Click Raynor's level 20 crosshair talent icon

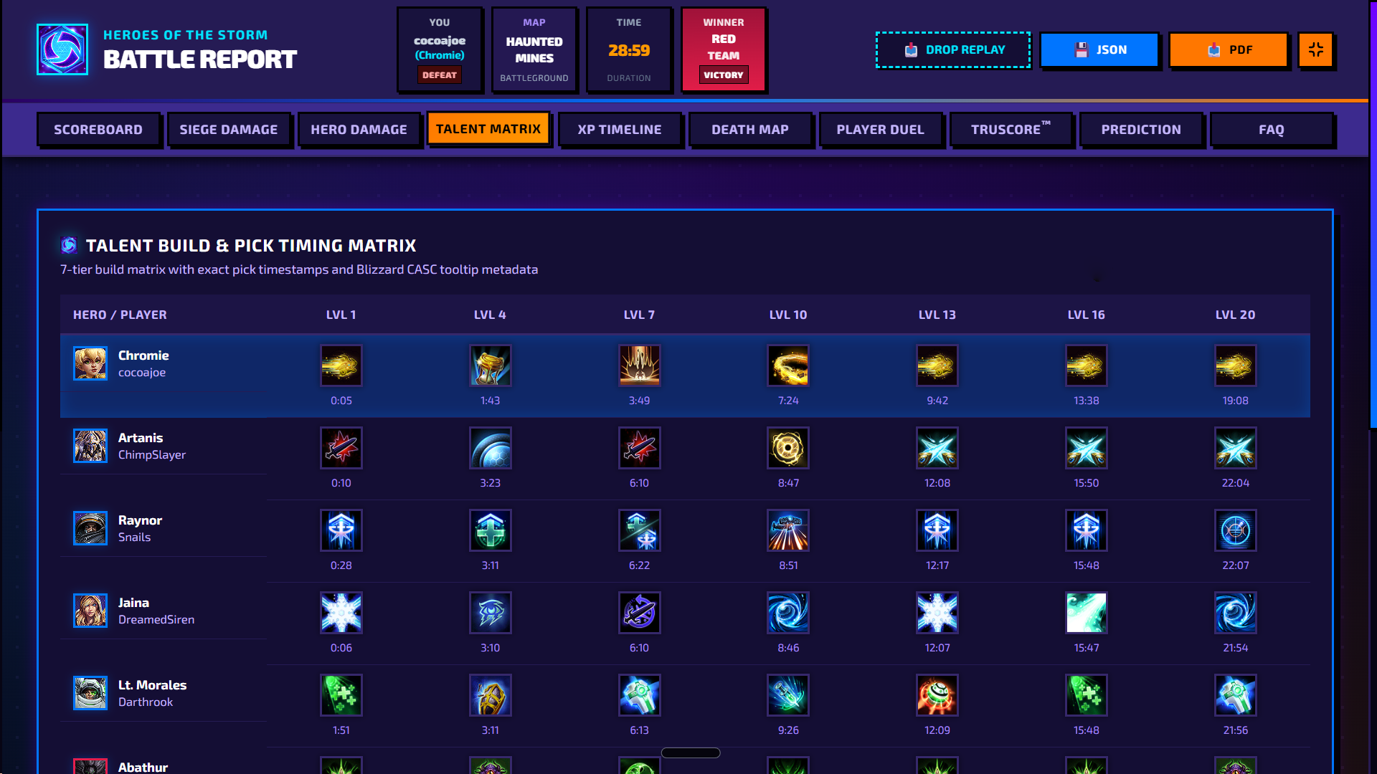point(1235,530)
